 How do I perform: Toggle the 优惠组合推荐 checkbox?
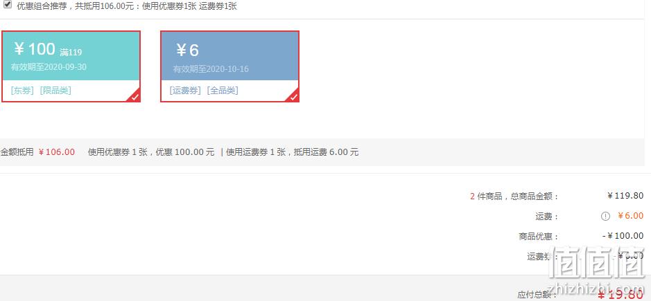point(8,5)
